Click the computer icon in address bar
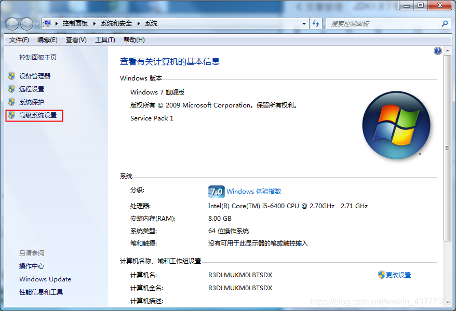 point(47,23)
